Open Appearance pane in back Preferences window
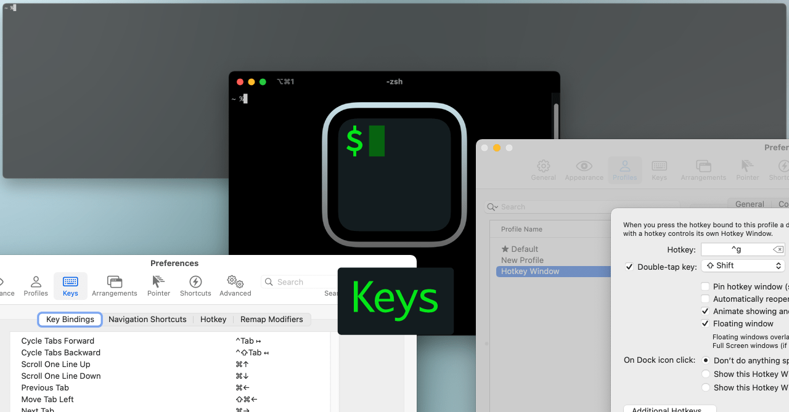Screen dimensions: 789x412 [x=583, y=170]
